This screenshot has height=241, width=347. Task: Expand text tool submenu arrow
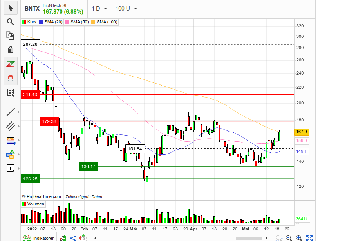[19, 168]
